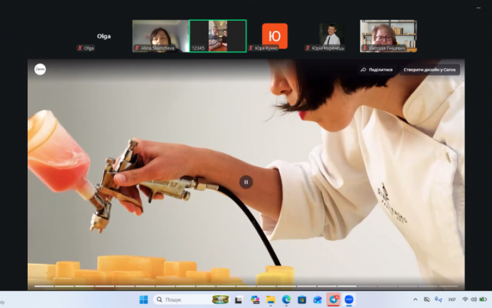This screenshot has height=308, width=492.
Task: Switch to the Zoom app in taskbar
Action: coord(349,299)
